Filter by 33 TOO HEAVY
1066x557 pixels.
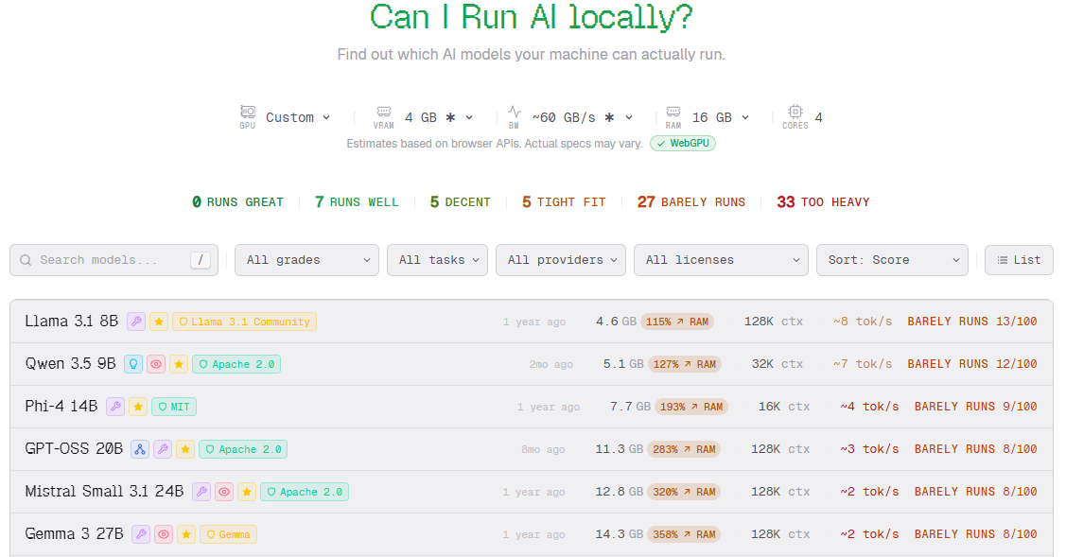[x=823, y=202]
